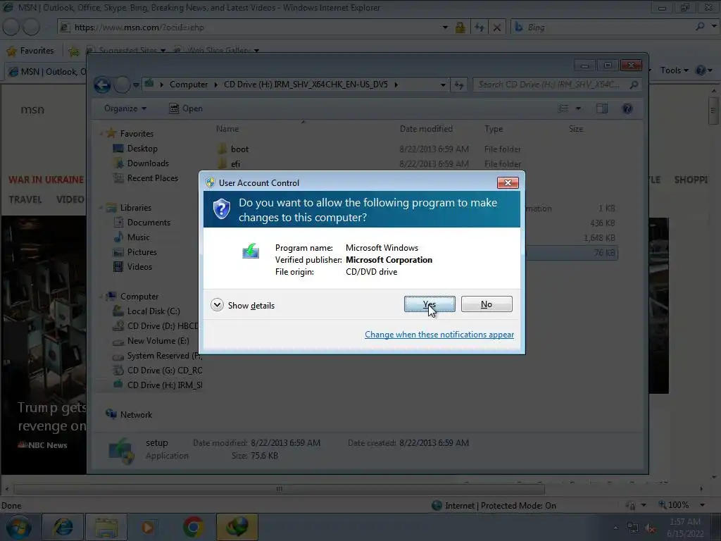
Task: Click Internet Explorer help icon
Action: [x=701, y=70]
